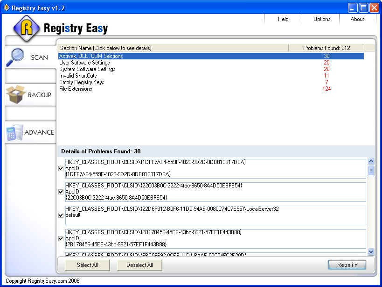
Task: Uncheck the 22D6F312 LocalServer32 entry checkbox
Action: click(61, 215)
